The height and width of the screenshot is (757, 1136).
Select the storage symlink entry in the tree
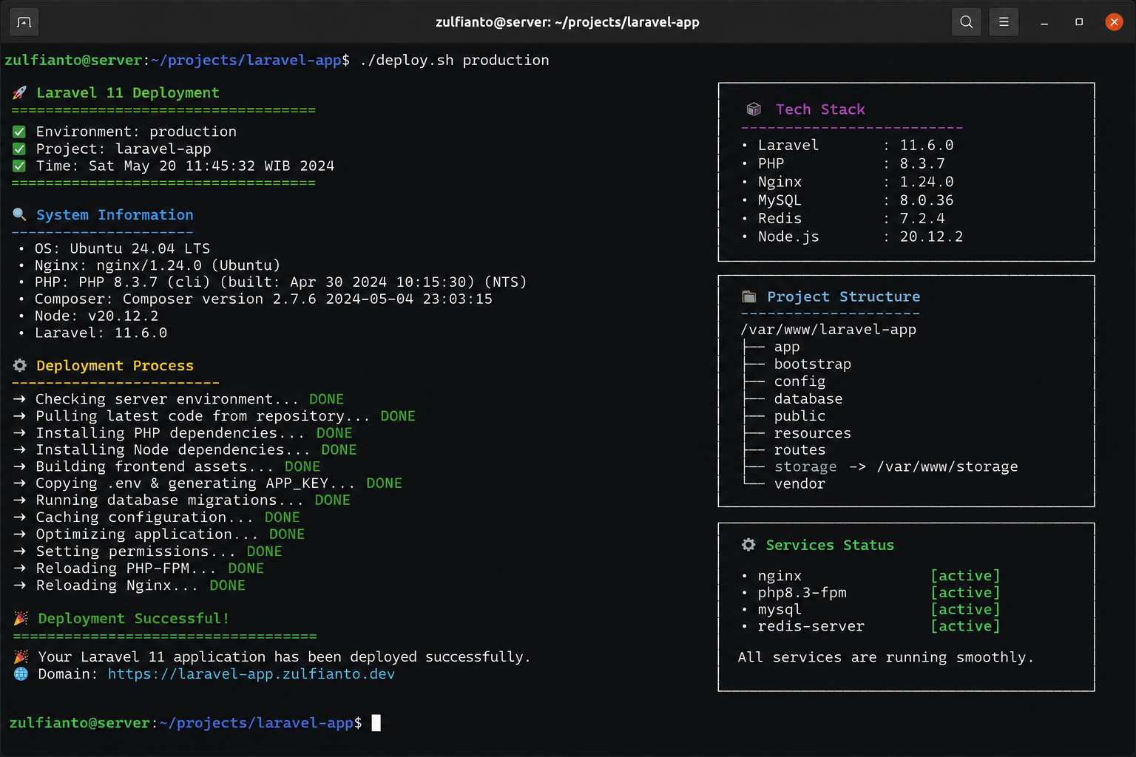[x=896, y=466]
